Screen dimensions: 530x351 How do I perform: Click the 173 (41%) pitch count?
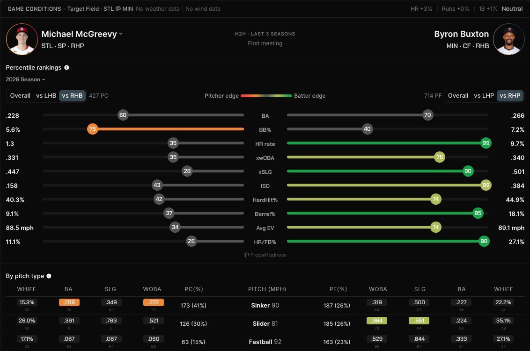coord(193,306)
